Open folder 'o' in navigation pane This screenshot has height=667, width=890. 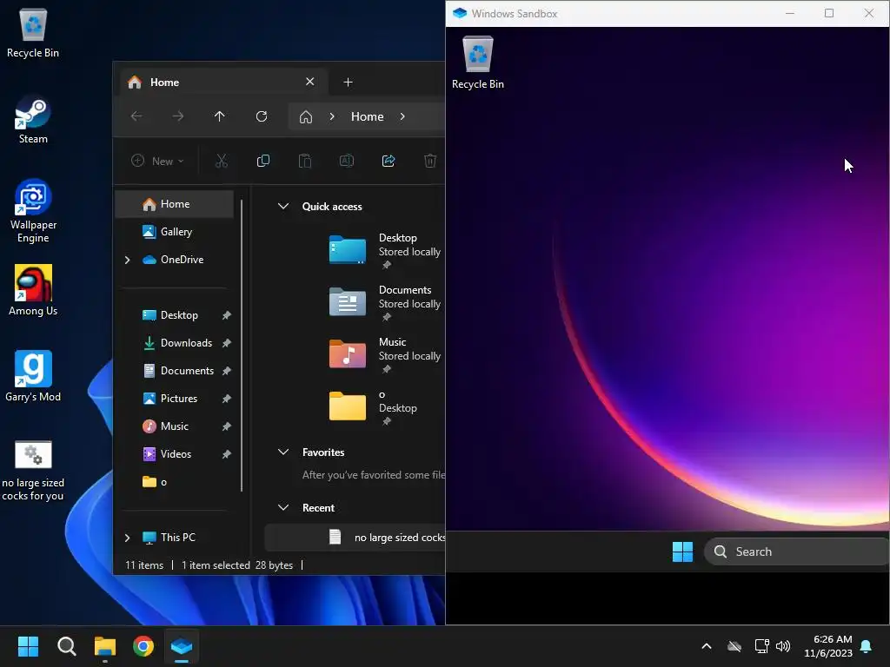(x=174, y=482)
